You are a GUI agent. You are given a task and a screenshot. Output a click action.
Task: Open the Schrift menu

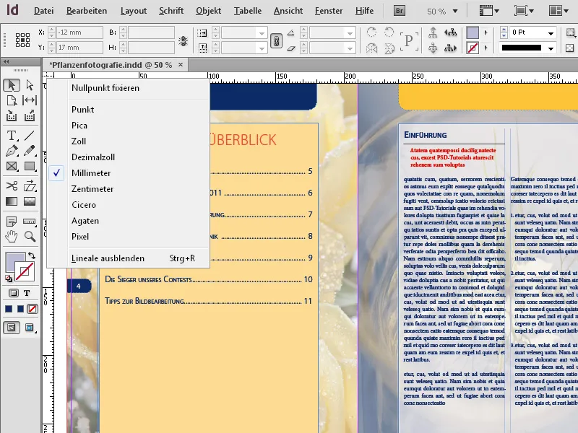tap(171, 11)
